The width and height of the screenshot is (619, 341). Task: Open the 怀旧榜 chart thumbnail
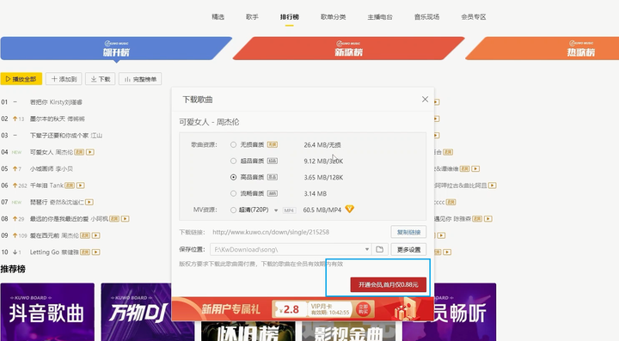pos(248,332)
